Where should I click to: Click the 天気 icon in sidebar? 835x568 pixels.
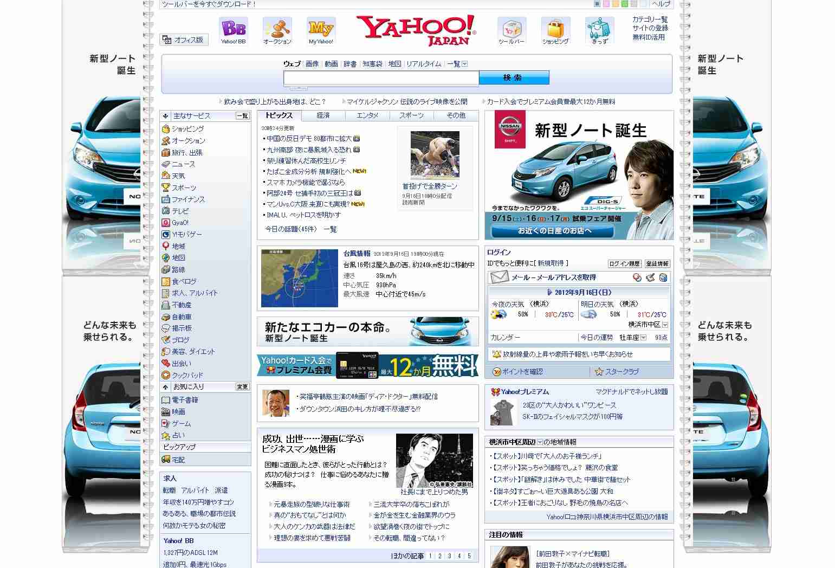(x=166, y=176)
